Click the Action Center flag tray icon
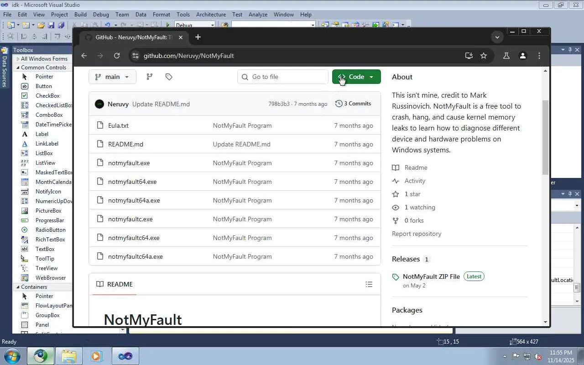Screen dimensions: 584x365 point(516,356)
